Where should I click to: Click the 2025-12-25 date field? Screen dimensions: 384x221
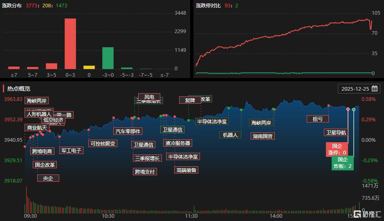pos(355,89)
